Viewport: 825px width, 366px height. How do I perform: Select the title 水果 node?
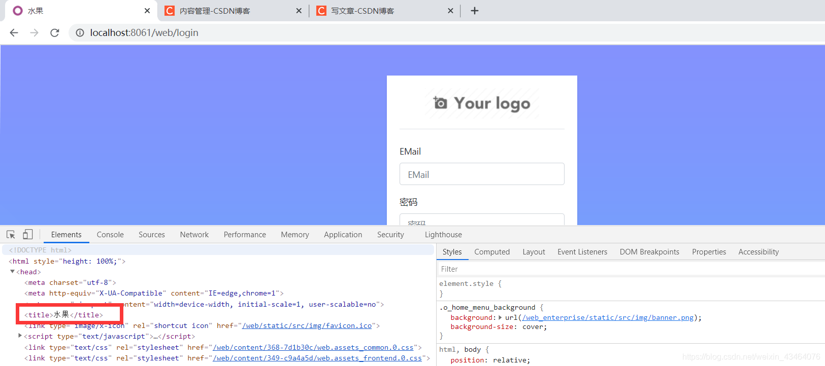(63, 315)
